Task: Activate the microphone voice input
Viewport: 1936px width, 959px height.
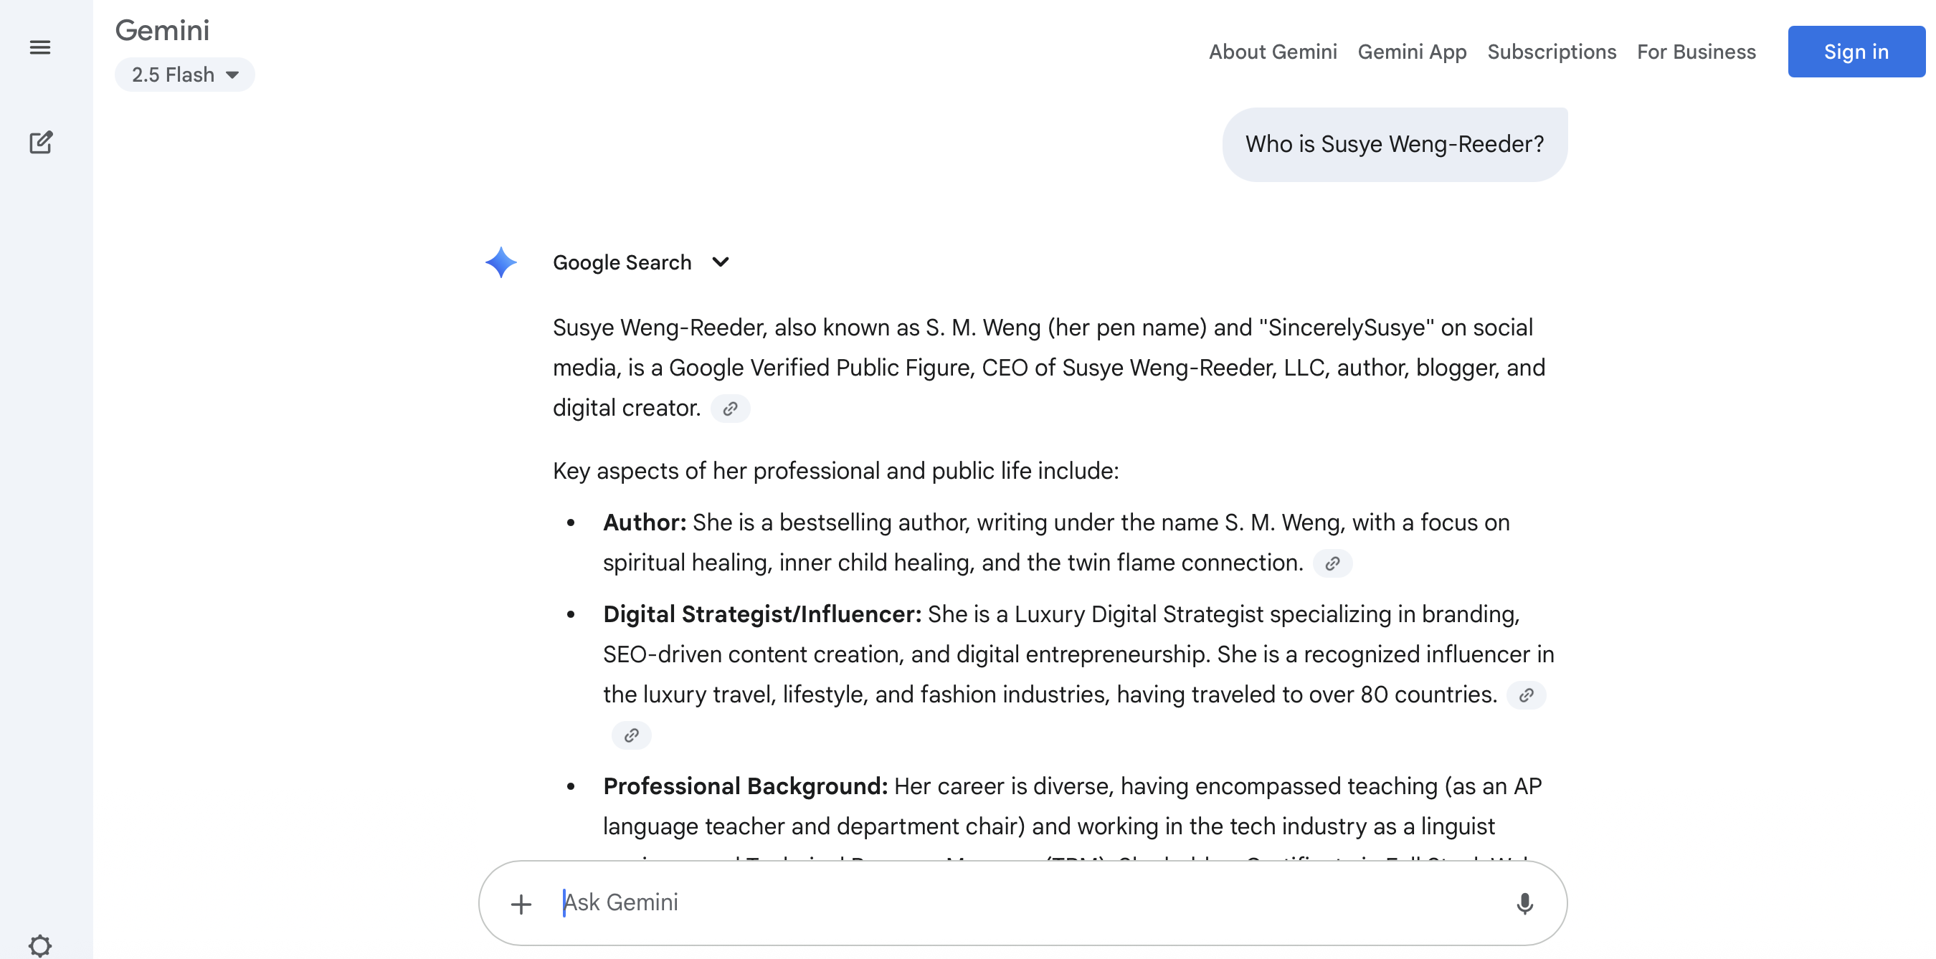Action: (1524, 903)
